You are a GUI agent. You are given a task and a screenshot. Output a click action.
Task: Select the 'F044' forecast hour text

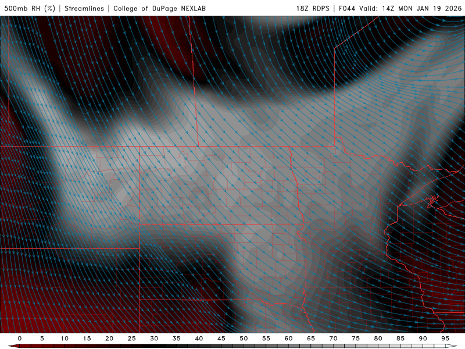(347, 8)
